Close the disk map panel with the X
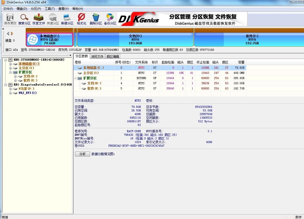 click(3, 29)
